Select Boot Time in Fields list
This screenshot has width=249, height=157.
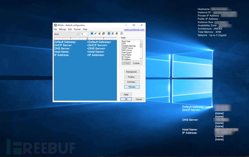click(126, 42)
